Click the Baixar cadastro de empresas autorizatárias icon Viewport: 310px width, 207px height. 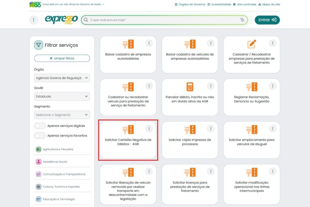pos(128,44)
